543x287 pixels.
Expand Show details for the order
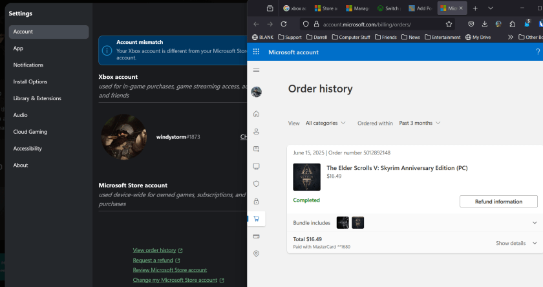coord(516,243)
